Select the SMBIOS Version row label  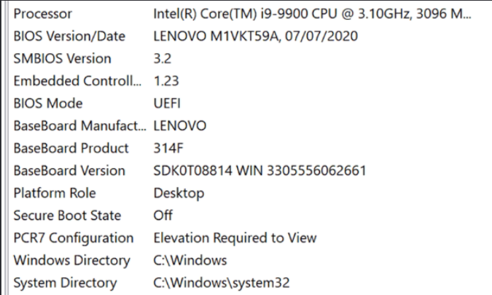click(x=62, y=58)
